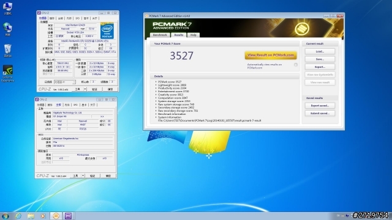Expand the Benchmark information row
Image resolution: width=392 pixels, height=220 pixels.
(156, 114)
